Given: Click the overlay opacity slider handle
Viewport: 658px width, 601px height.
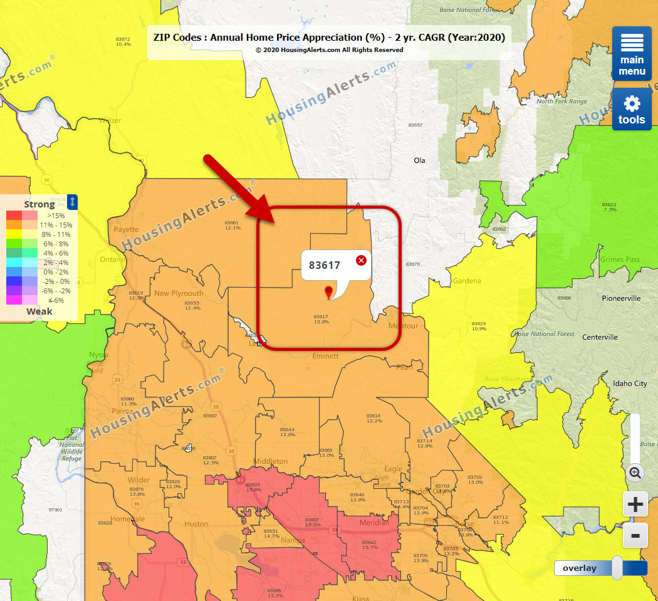Looking at the screenshot, I should tap(617, 568).
